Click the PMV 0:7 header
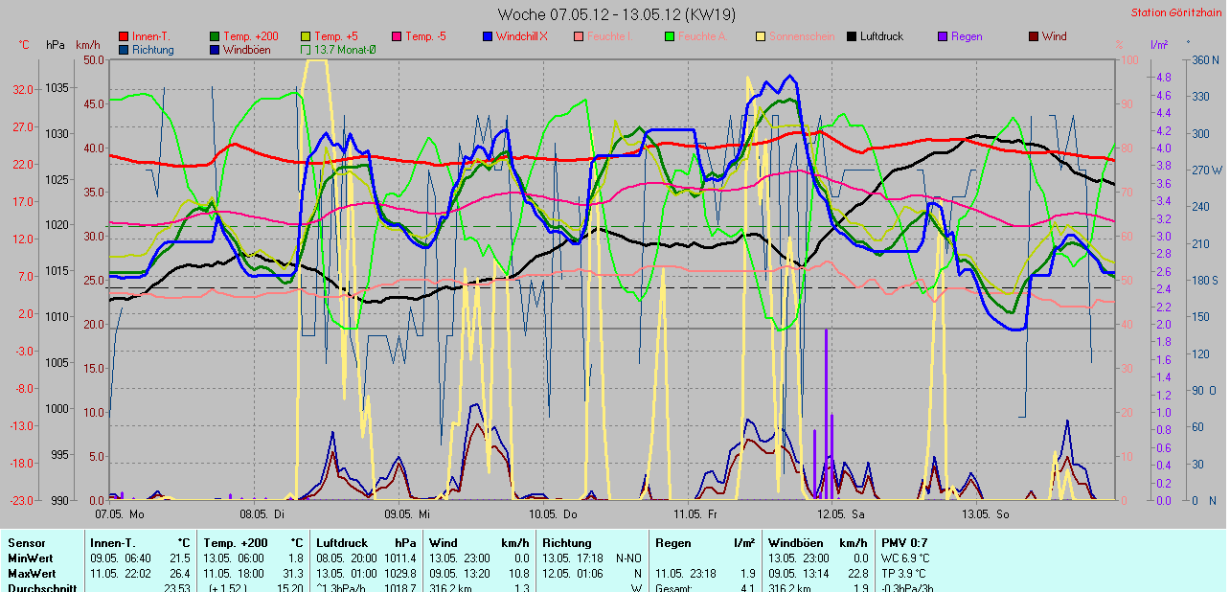The width and height of the screenshot is (1230, 592). pos(903,543)
